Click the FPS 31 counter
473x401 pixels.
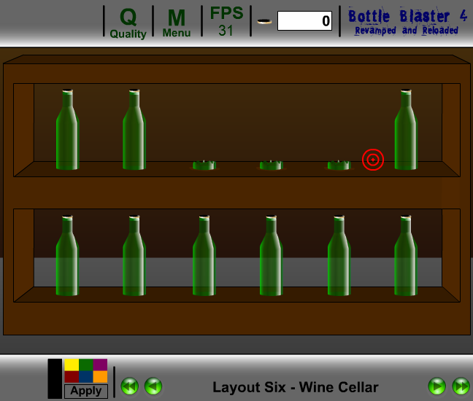[226, 22]
